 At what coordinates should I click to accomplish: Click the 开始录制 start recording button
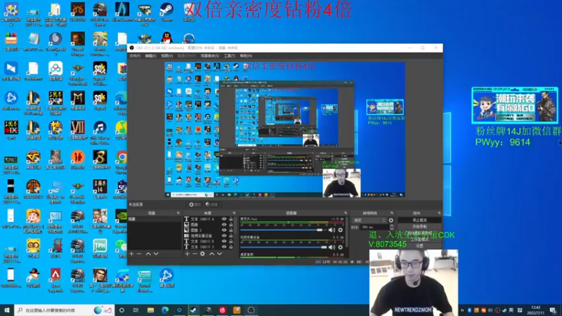click(419, 227)
